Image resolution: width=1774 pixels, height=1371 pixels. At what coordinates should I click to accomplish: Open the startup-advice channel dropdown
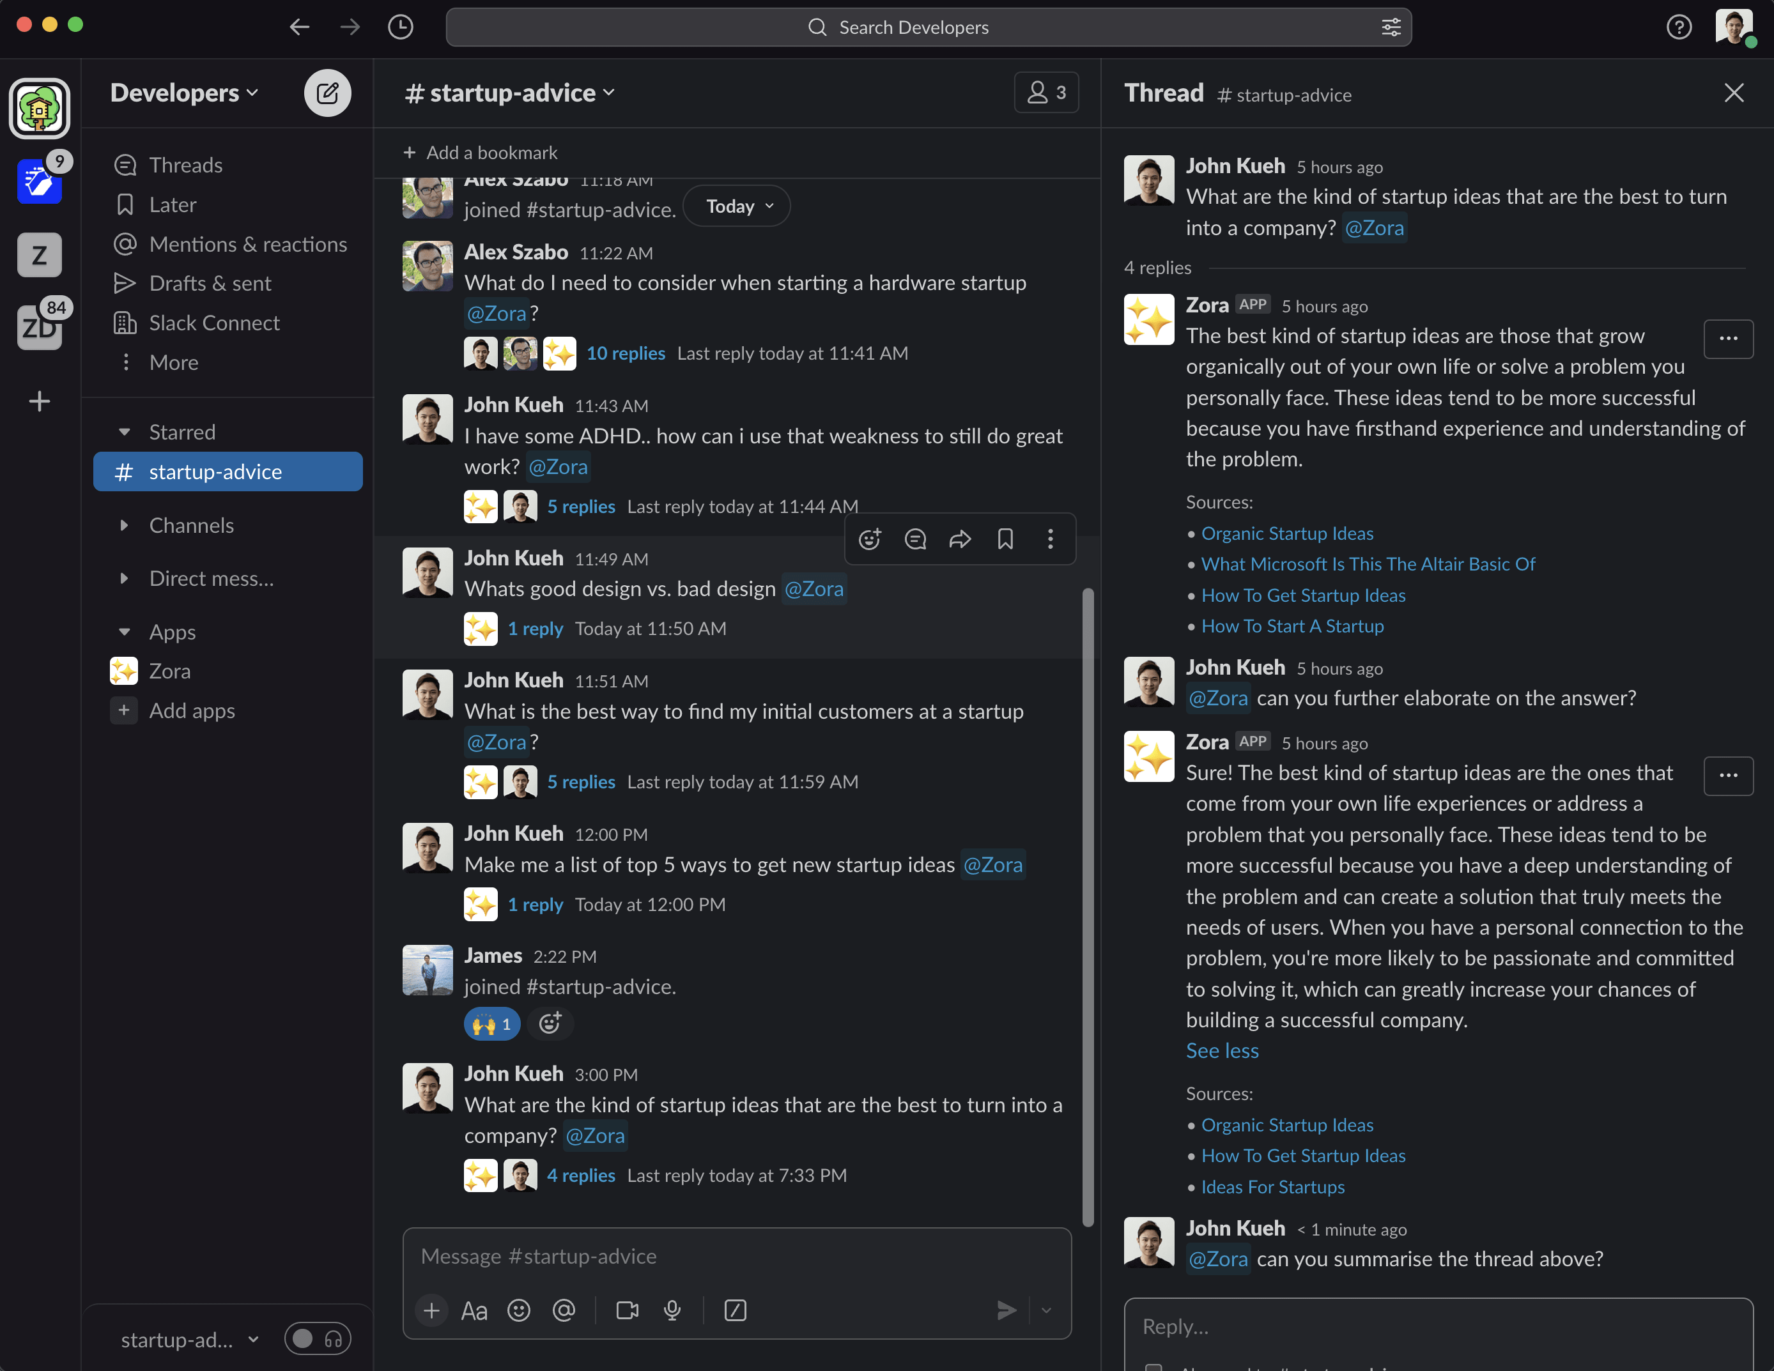pyautogui.click(x=510, y=93)
